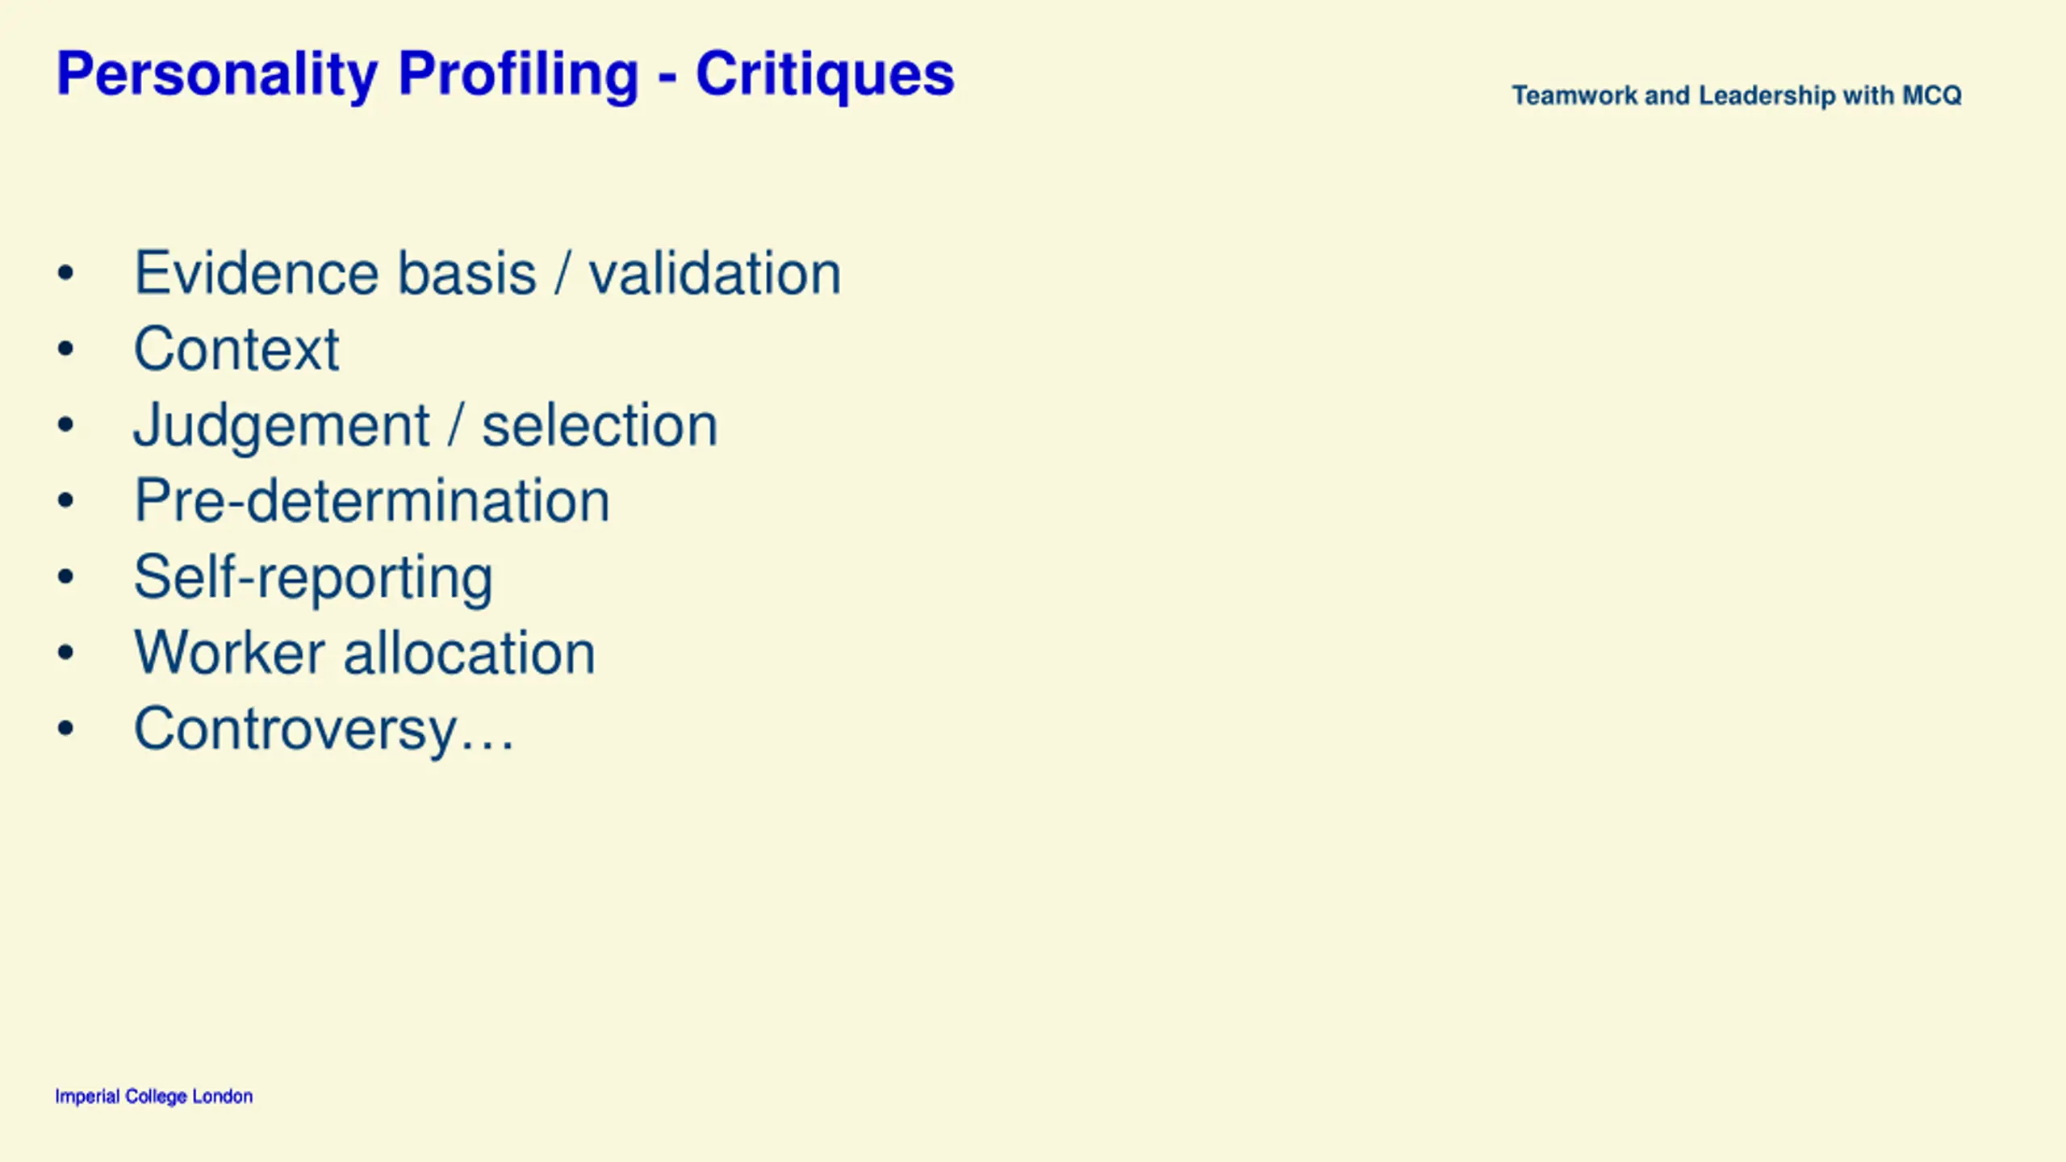The height and width of the screenshot is (1162, 2066).
Task: Select the 'Teamwork and Leadership with MCQ' header text
Action: click(1737, 95)
